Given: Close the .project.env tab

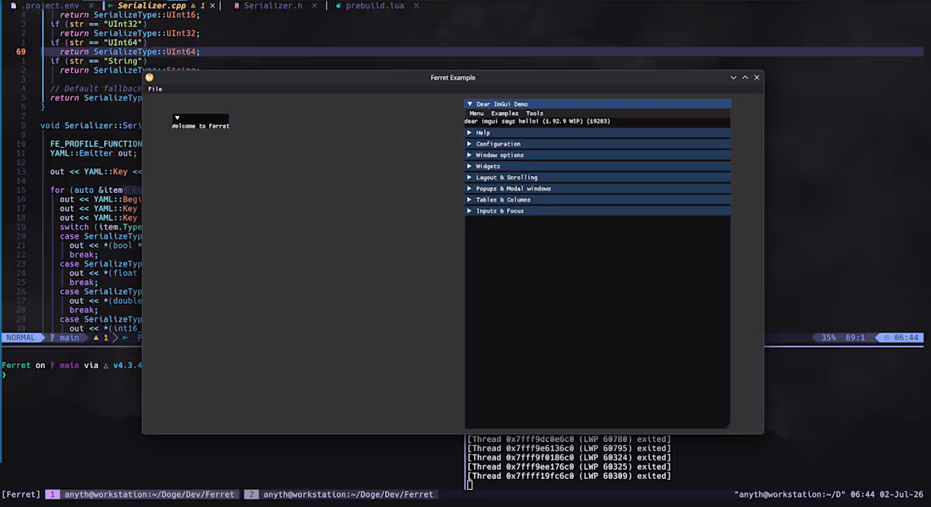Looking at the screenshot, I should pyautogui.click(x=91, y=5).
